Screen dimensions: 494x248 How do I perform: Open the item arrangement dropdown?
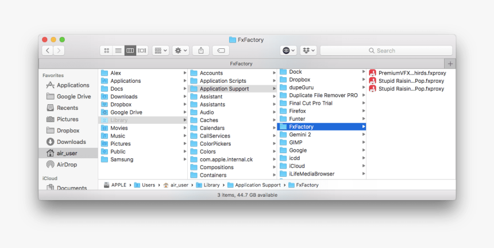[161, 51]
